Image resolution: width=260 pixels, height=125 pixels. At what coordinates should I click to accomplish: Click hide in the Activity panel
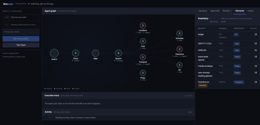[190, 112]
